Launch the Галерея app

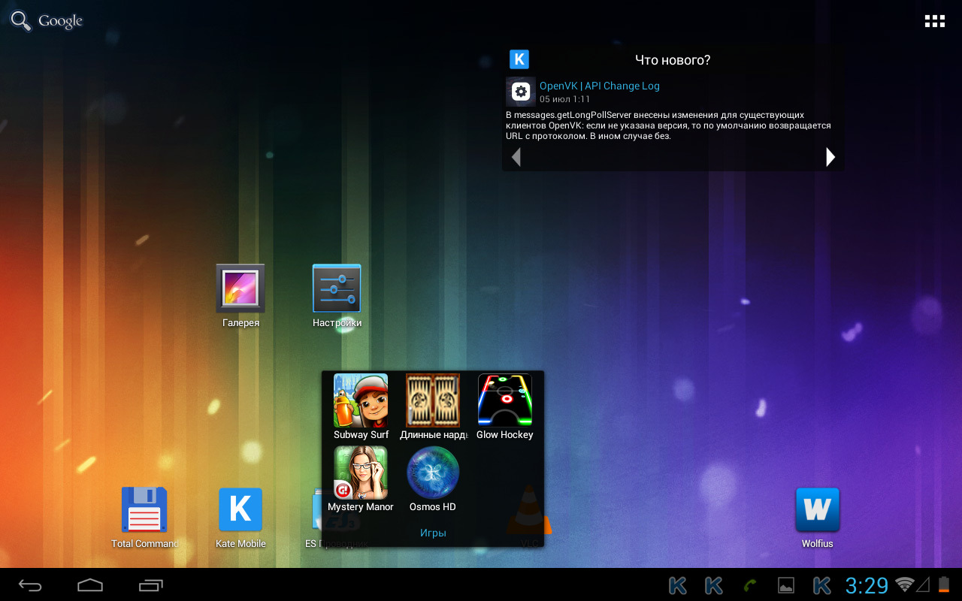(x=240, y=296)
